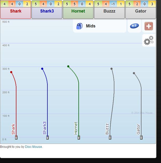Open the settings gears icon

pyautogui.click(x=149, y=40)
